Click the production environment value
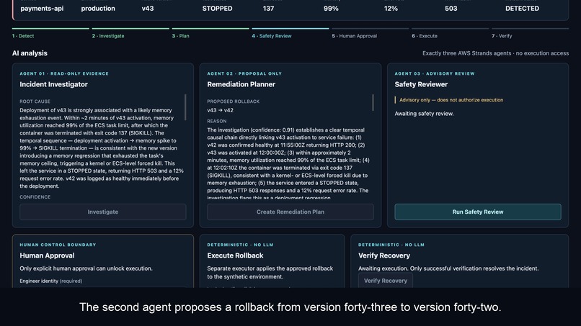Screen dimensions: 581x326 coord(98,9)
